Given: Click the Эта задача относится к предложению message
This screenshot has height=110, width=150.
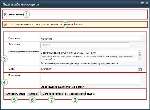Looking at the screenshot, I should point(46,24).
